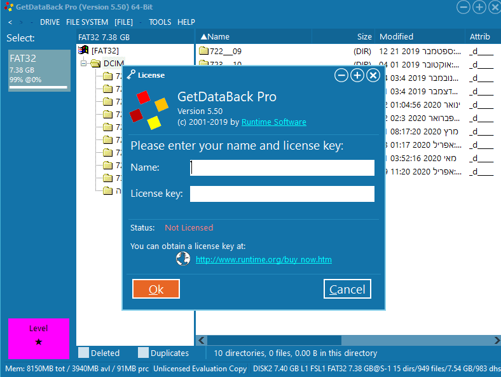Open the HELP menu
The height and width of the screenshot is (377, 501).
[186, 22]
